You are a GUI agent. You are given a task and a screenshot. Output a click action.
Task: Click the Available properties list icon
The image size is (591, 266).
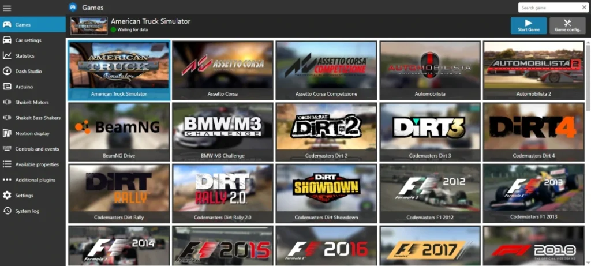[x=7, y=164]
